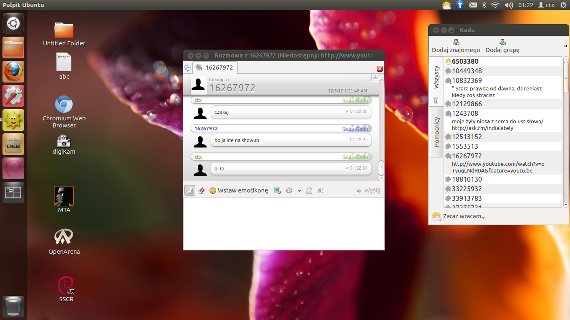Open the contact card icon
This screenshot has height=320, width=570.
[321, 190]
